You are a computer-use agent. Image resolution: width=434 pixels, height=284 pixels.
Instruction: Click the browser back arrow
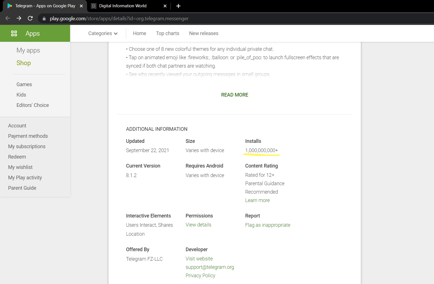tap(8, 18)
